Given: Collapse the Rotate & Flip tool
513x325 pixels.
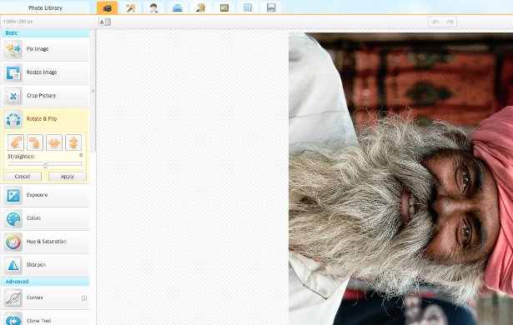Looking at the screenshot, I should [x=45, y=119].
